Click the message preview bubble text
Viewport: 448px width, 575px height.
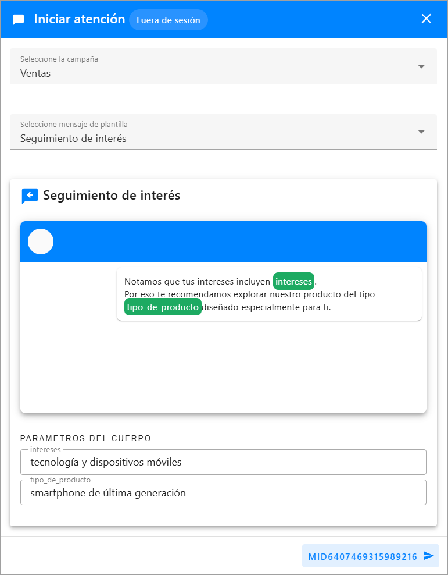pyautogui.click(x=250, y=294)
